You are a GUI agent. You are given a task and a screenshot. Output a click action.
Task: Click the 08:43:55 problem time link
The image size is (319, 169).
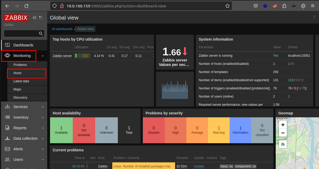point(78,166)
